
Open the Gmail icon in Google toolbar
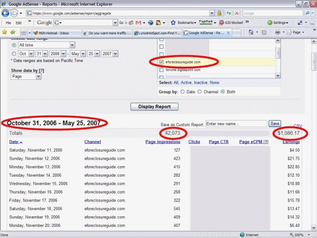click(138, 23)
